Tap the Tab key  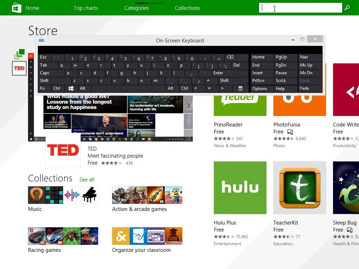(x=48, y=65)
